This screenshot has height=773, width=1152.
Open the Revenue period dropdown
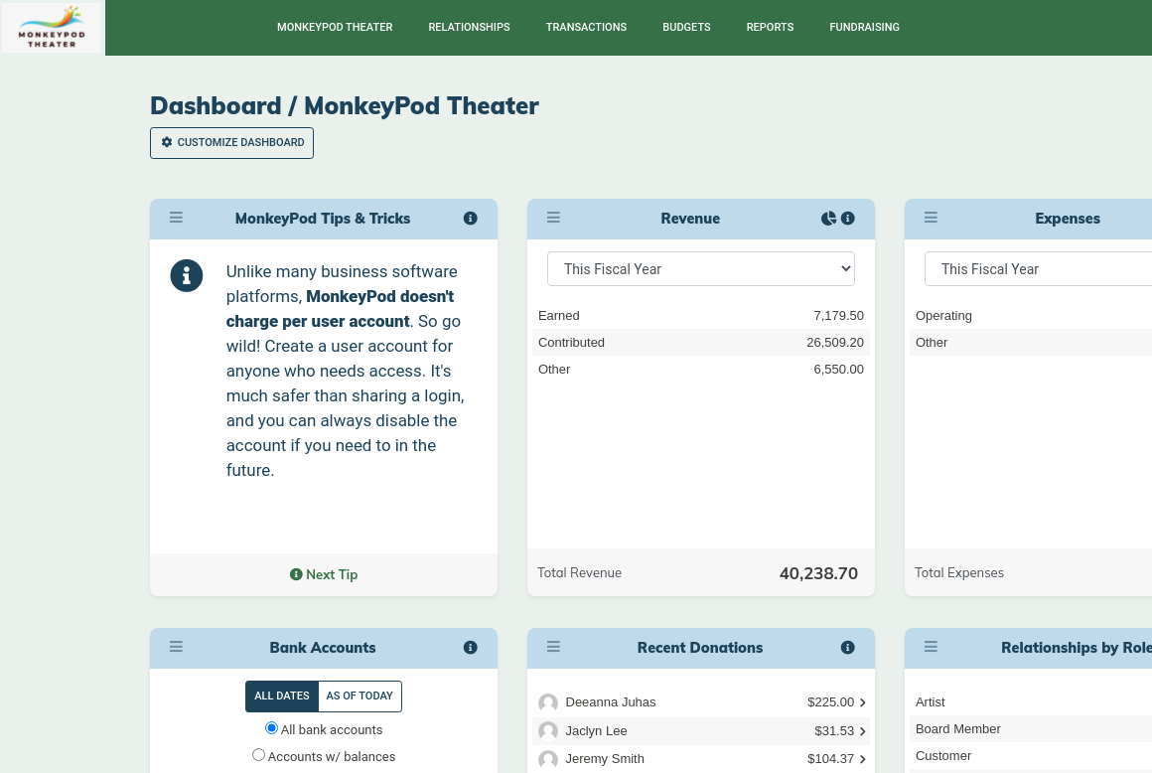point(701,269)
